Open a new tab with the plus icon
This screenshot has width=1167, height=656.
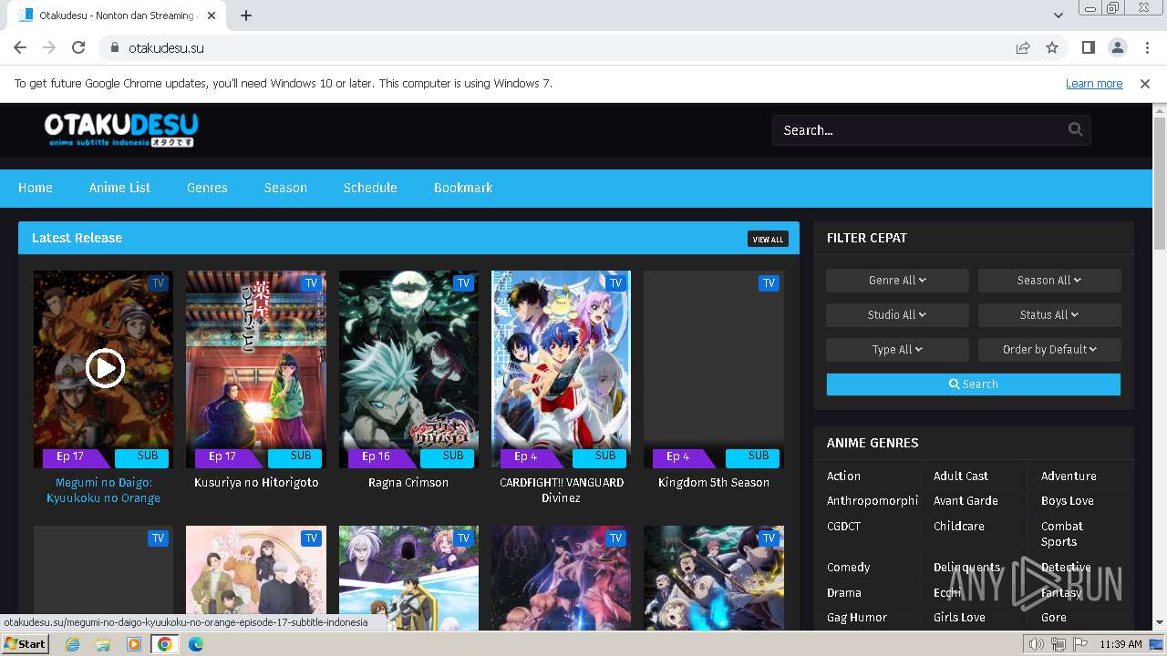246,15
